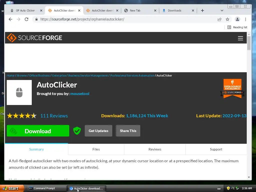This screenshot has height=192, width=256.
Task: Click the page scrollbar up arrow
Action: [249, 34]
